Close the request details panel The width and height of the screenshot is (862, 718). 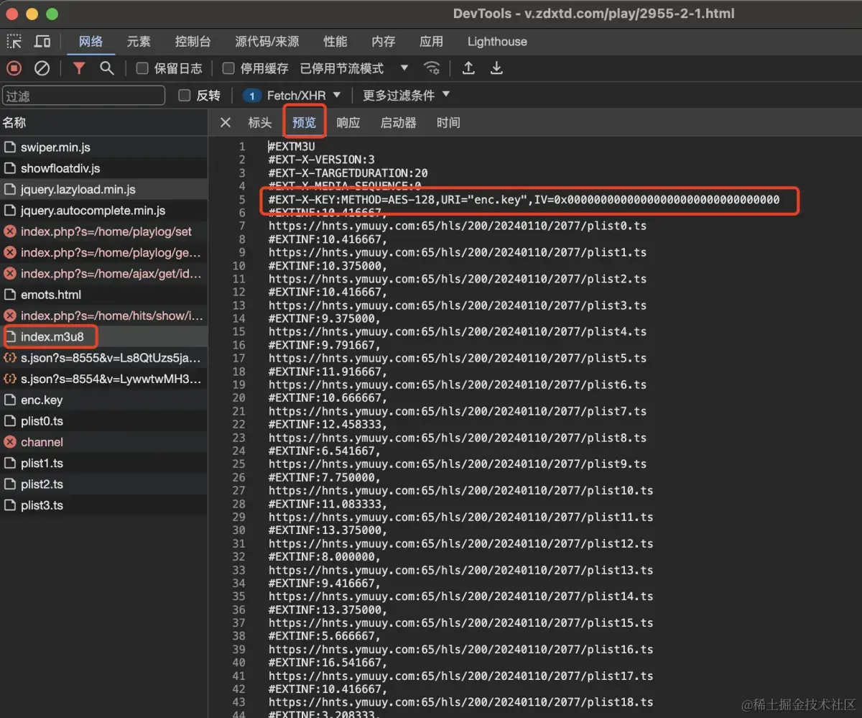(226, 122)
